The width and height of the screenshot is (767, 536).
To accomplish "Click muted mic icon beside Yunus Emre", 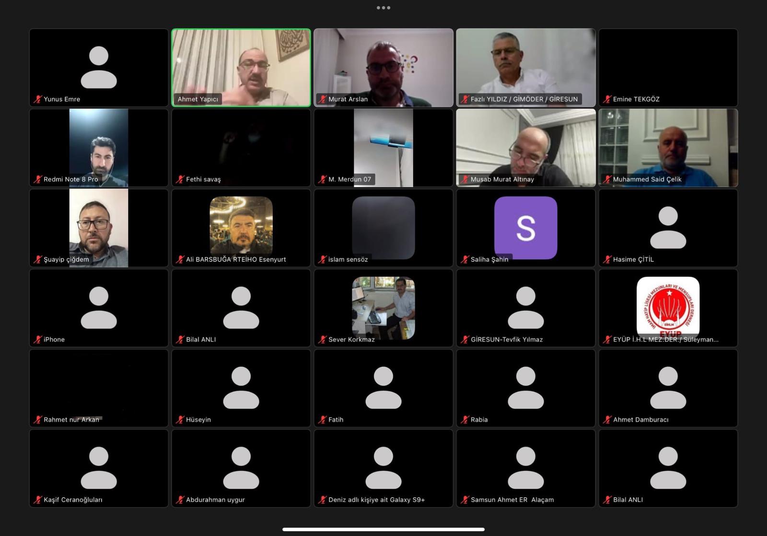I will tap(38, 99).
